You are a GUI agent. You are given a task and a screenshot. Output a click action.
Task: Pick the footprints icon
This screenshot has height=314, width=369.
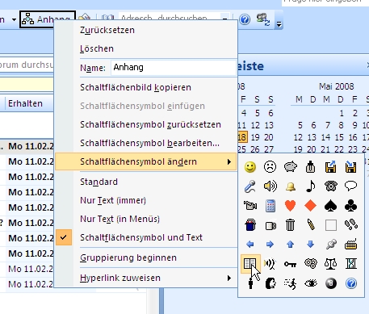coord(351,224)
